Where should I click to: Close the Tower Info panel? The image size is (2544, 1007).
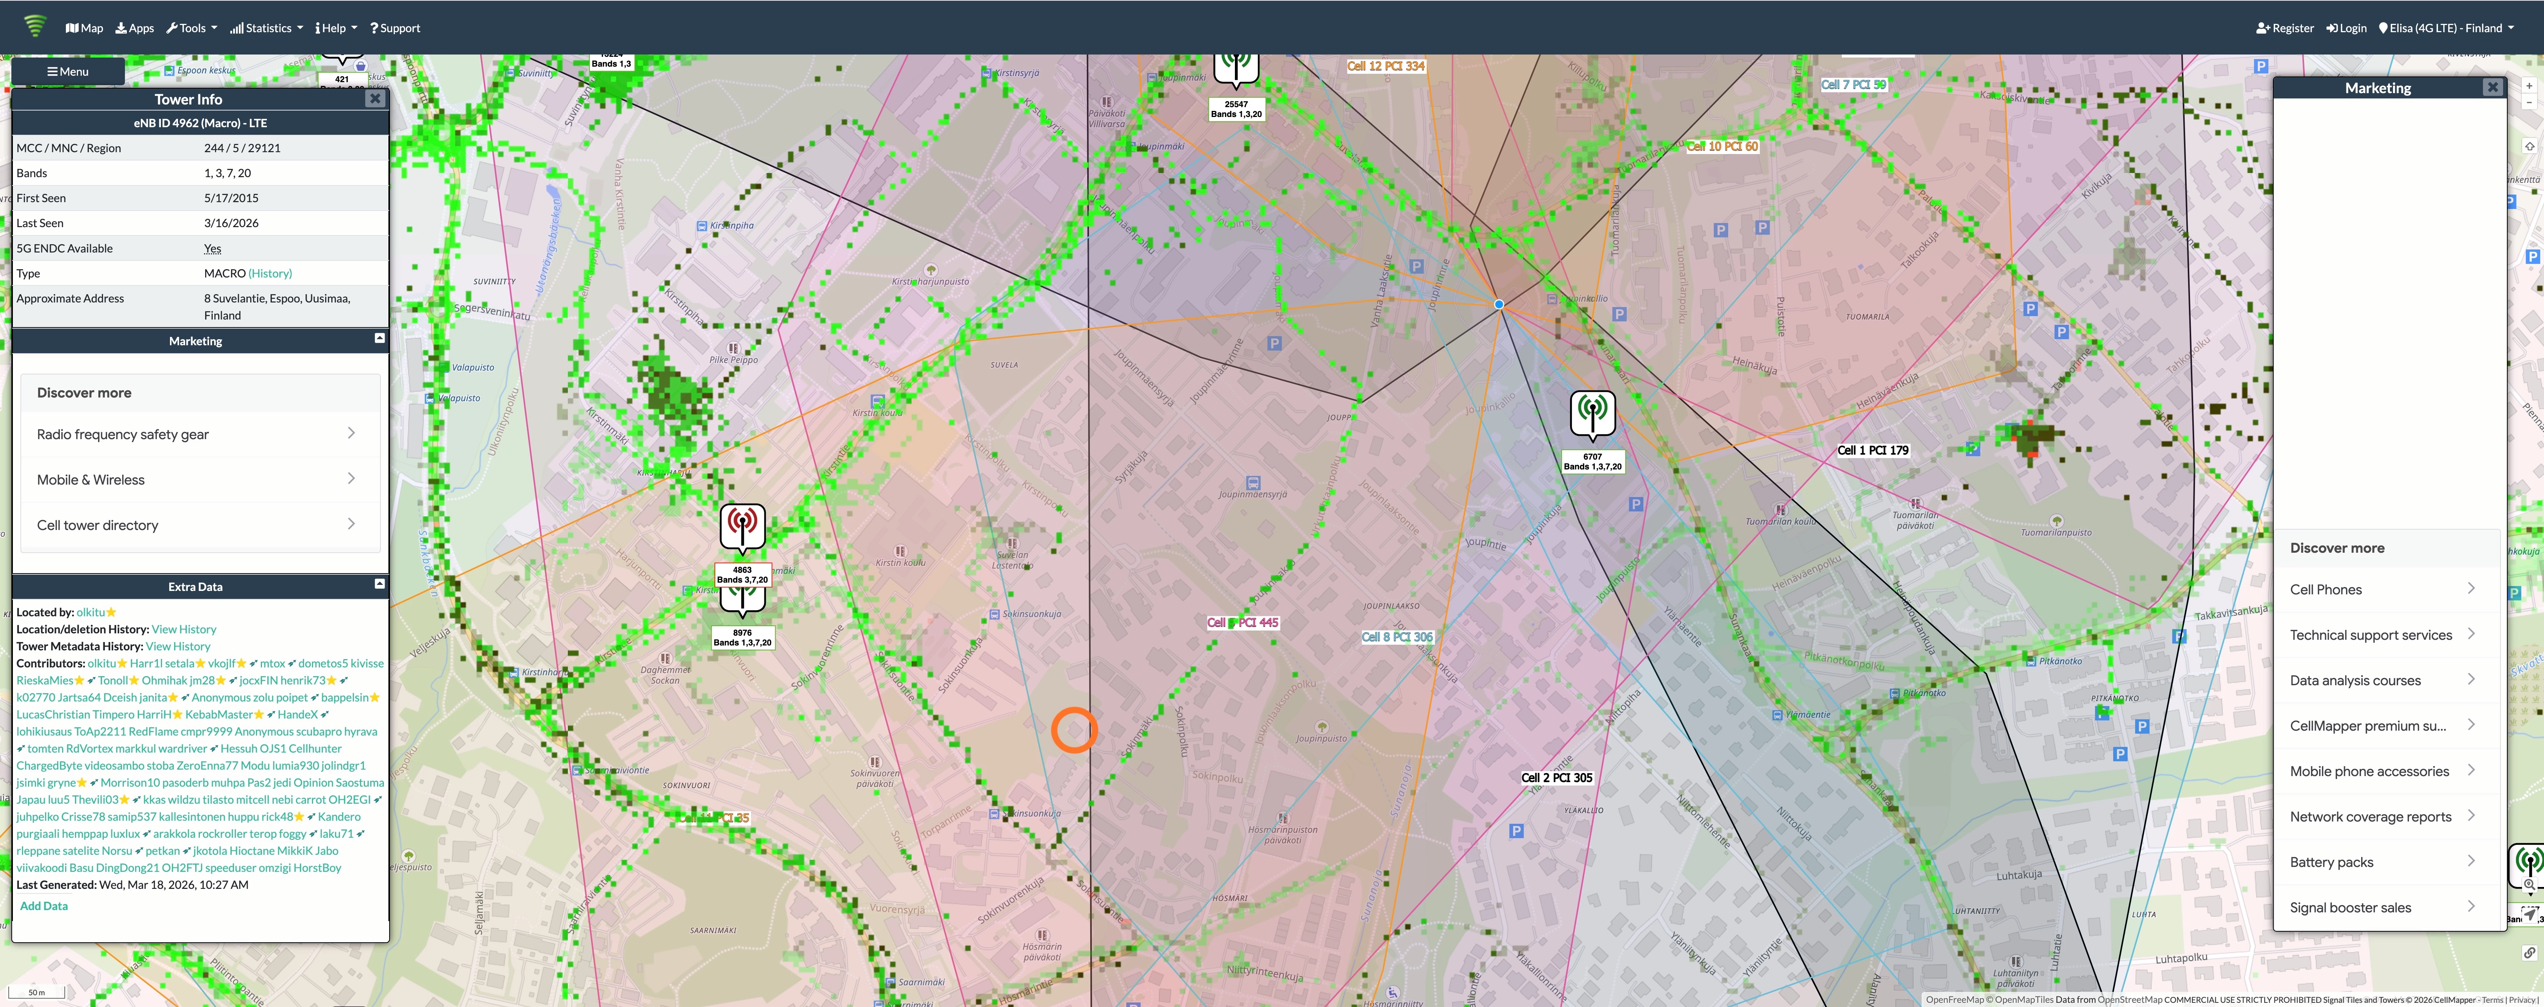tap(374, 99)
